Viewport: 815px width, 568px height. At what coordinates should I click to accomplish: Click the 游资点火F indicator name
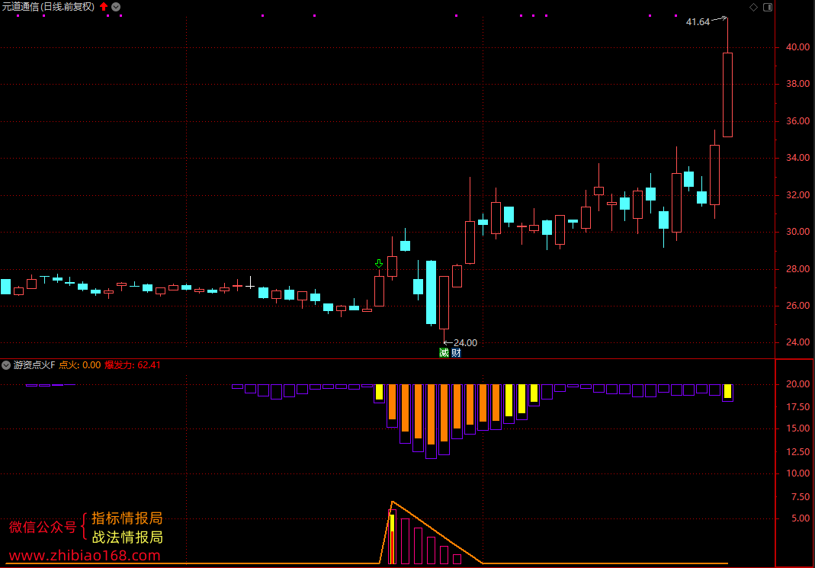pyautogui.click(x=34, y=365)
